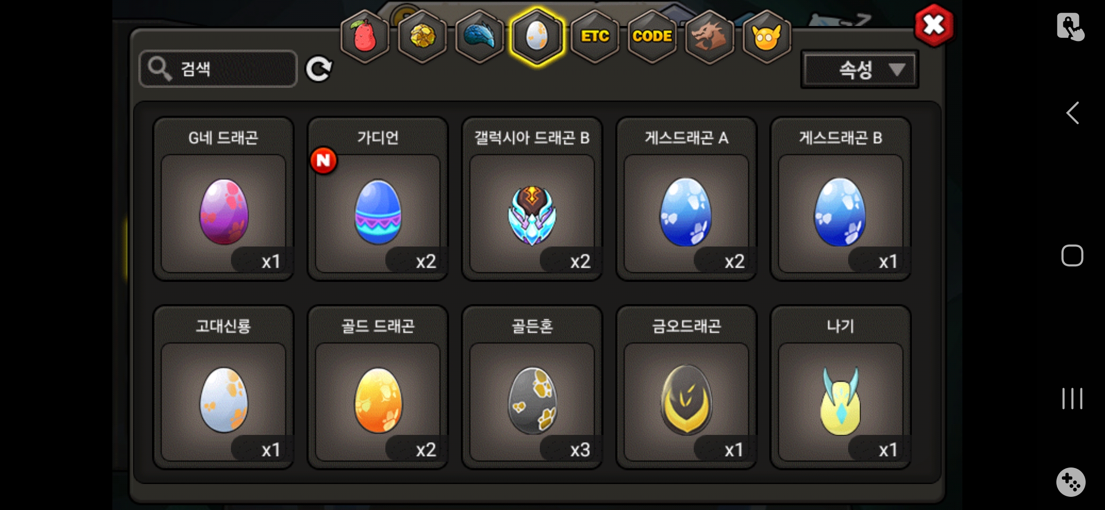Switch to the CODE tab

(652, 37)
